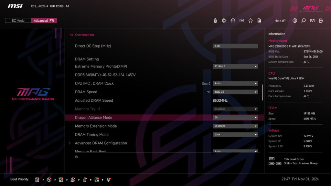The height and width of the screenshot is (186, 331).
Task: Select the first hard drive in Boot Priority
Action: [x=37, y=179]
